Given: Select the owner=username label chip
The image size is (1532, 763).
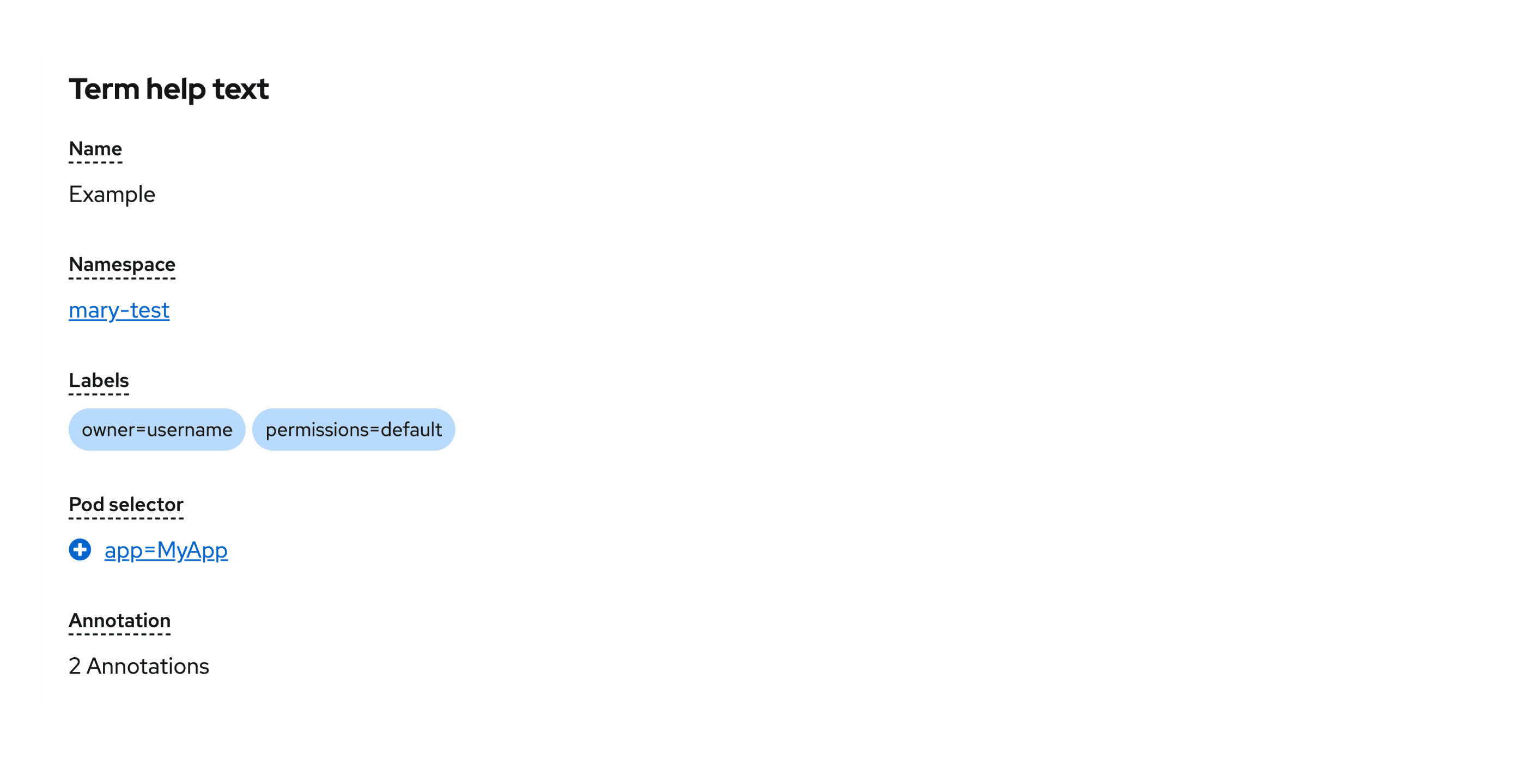Looking at the screenshot, I should pos(157,429).
